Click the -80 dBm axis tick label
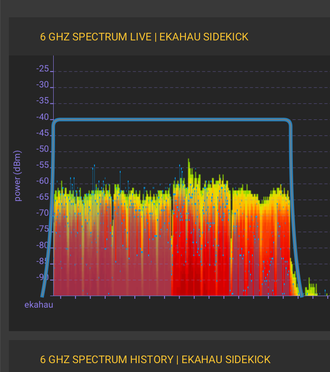Screen dimensions: 330x372 [x=43, y=245]
